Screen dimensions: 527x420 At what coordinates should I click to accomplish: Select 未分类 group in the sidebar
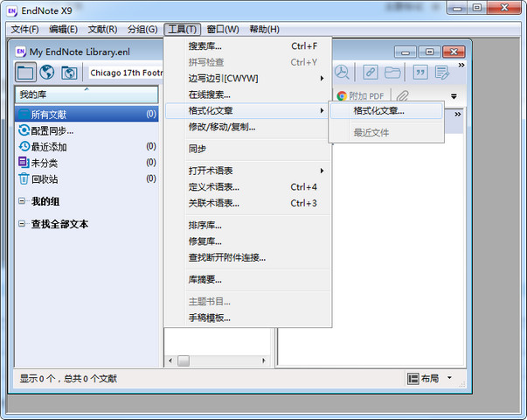coord(87,163)
